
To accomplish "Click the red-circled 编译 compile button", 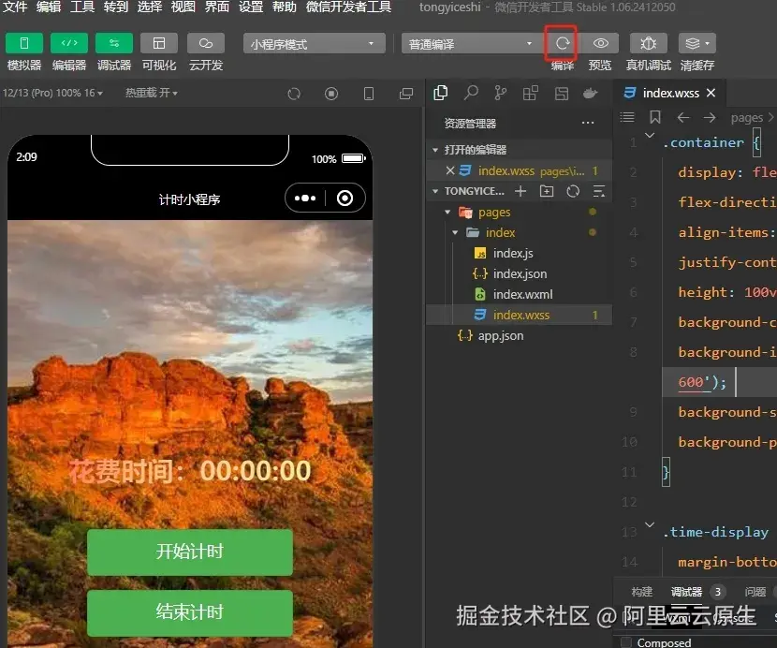I will (561, 43).
